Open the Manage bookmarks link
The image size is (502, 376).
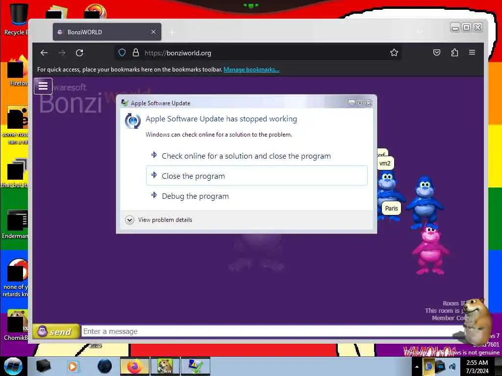pos(251,70)
